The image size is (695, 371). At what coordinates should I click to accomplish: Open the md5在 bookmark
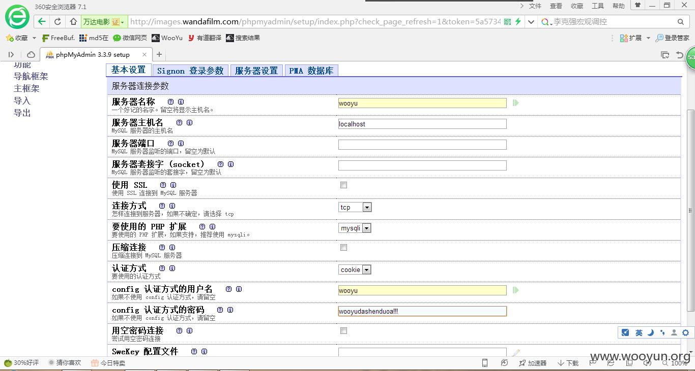pyautogui.click(x=94, y=38)
